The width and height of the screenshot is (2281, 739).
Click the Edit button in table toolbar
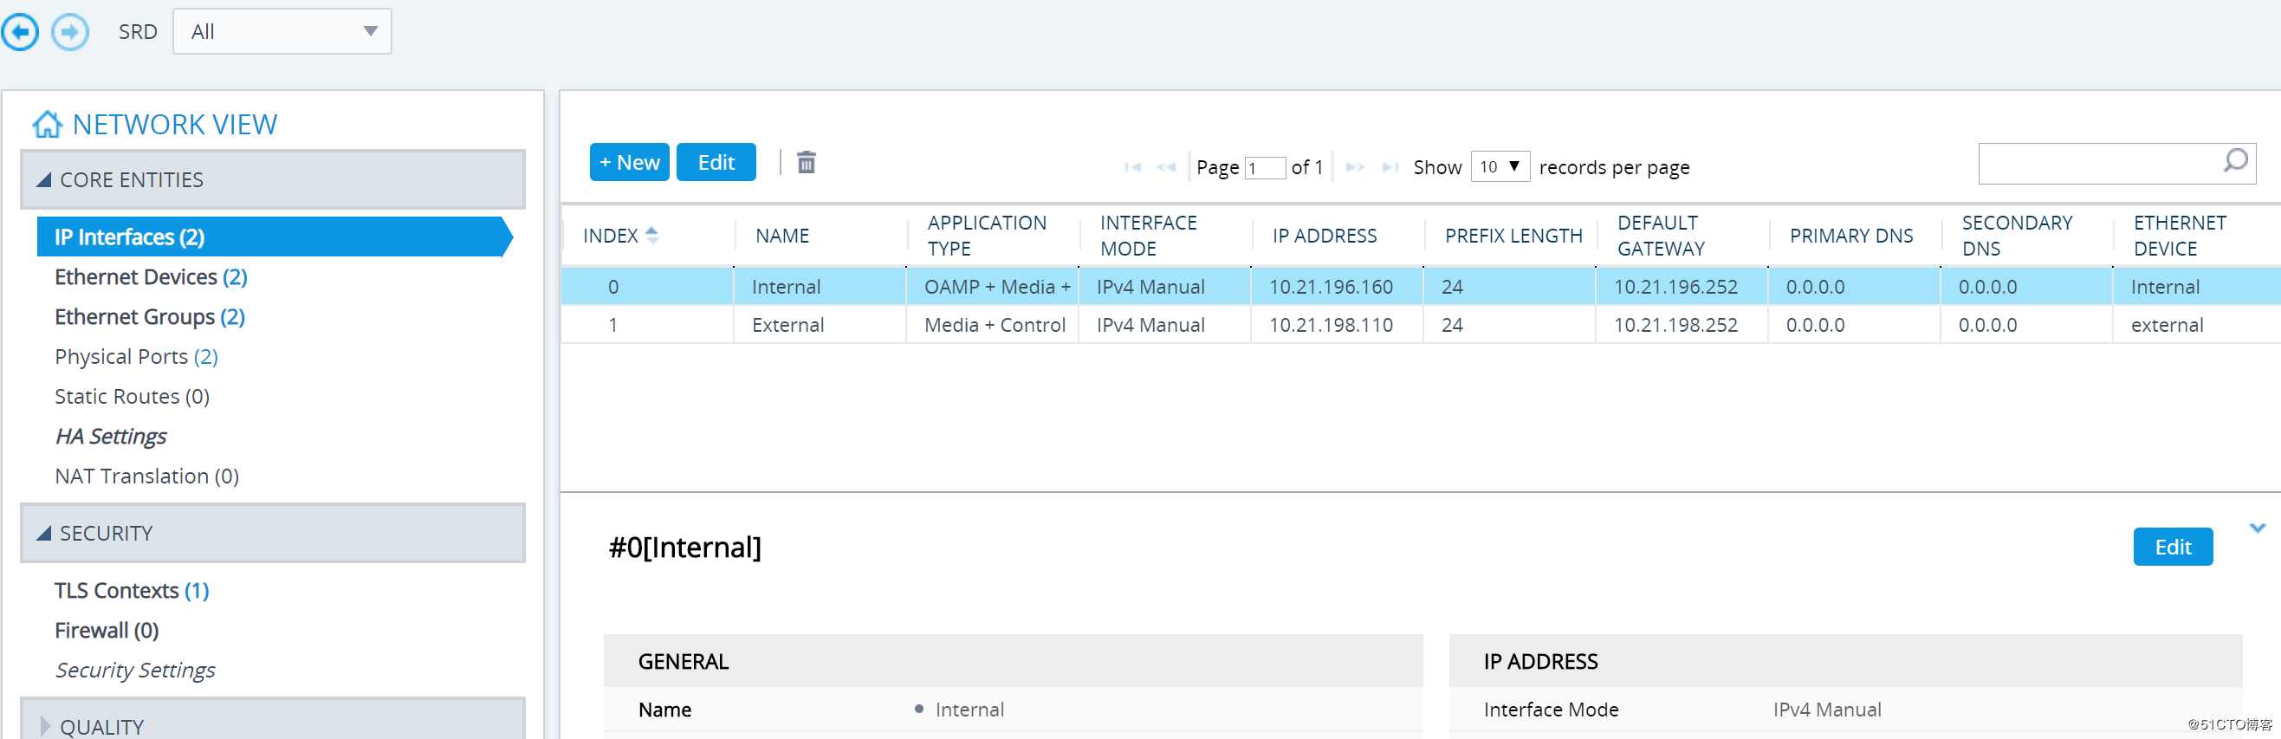coord(716,162)
